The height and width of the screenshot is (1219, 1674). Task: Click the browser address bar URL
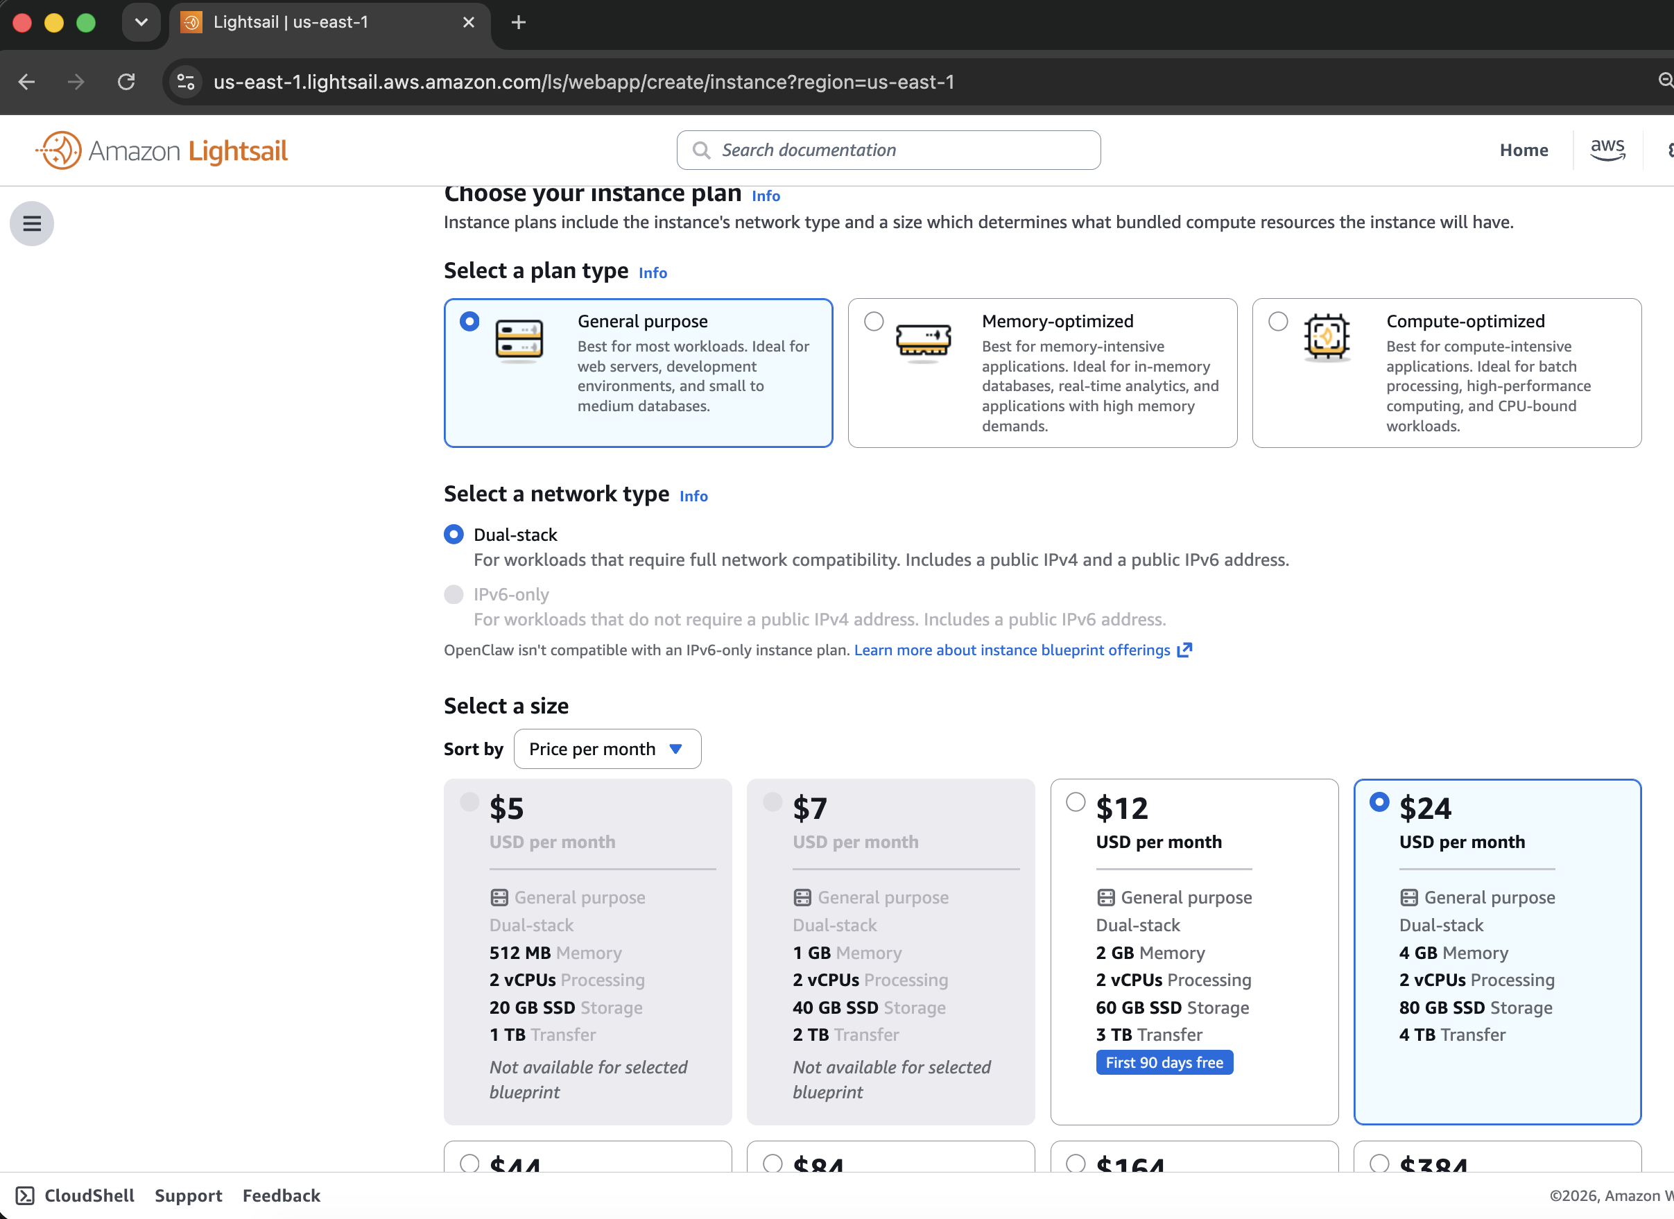coord(584,82)
